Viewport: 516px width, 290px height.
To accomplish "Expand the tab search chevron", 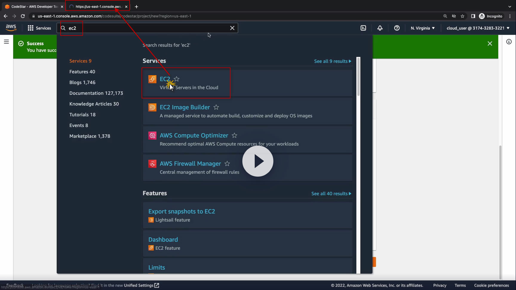I will (509, 7).
